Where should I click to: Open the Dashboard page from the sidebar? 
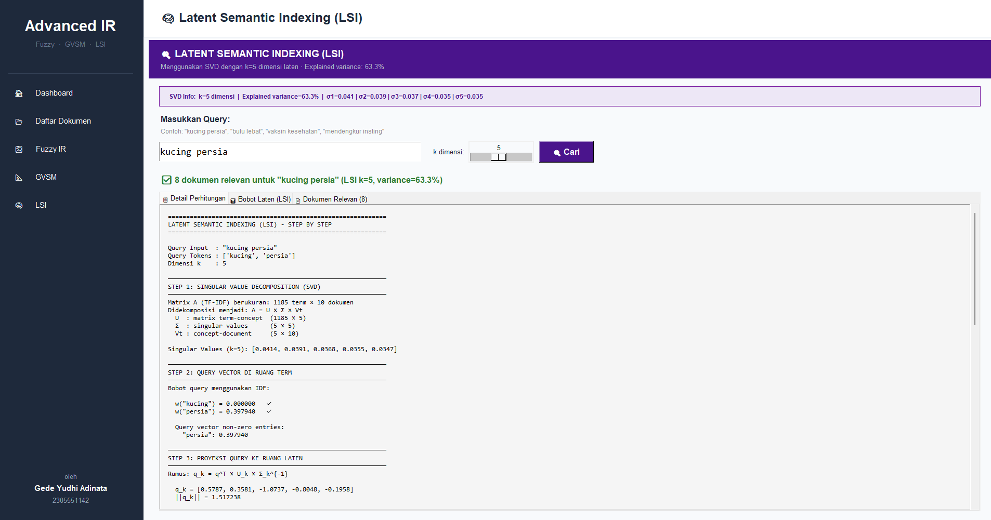click(54, 93)
